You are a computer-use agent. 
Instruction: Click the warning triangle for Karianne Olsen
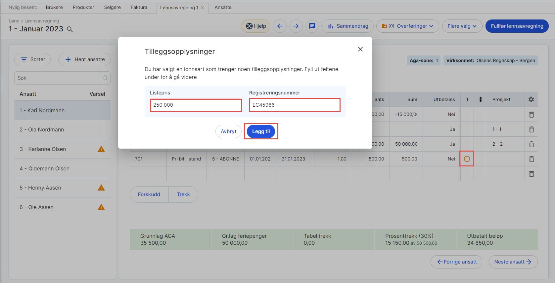[101, 149]
